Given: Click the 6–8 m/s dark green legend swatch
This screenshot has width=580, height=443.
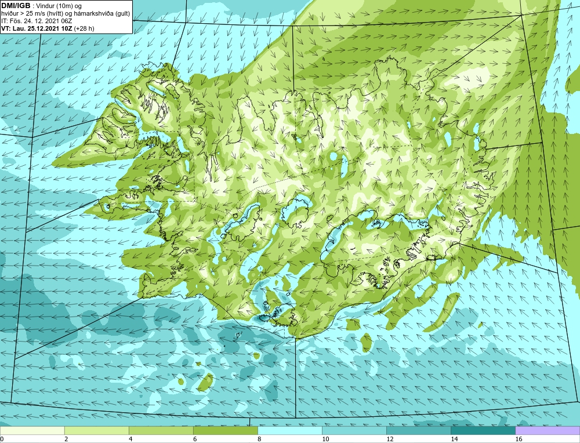Looking at the screenshot, I should tap(225, 430).
